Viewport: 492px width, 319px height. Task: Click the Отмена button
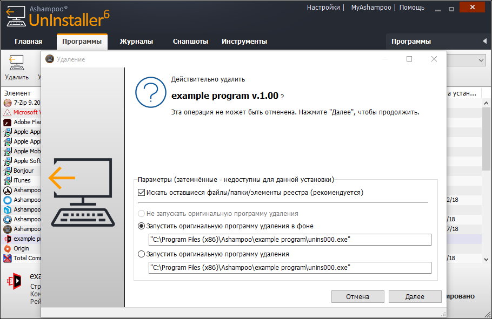coord(357,296)
